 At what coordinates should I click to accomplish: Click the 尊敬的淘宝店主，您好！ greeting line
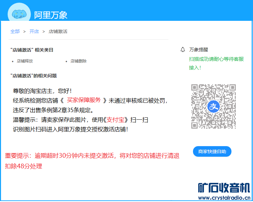tap(42, 91)
